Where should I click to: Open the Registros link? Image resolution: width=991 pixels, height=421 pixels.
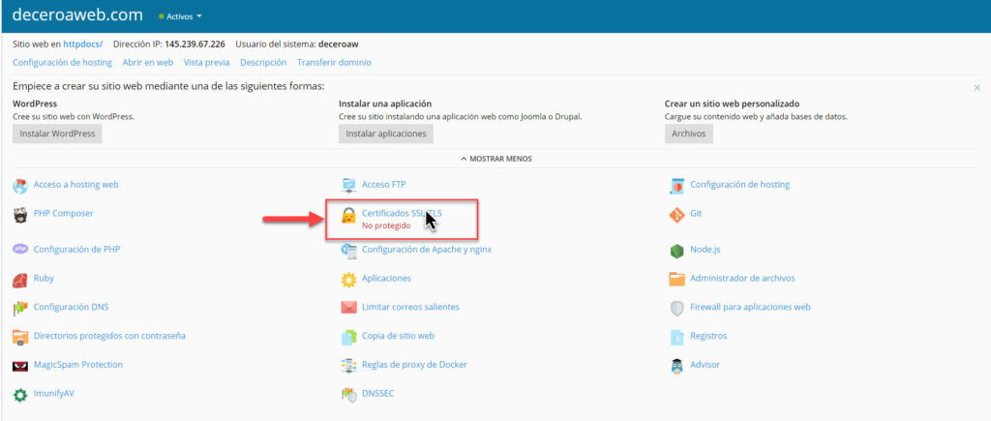(x=708, y=336)
